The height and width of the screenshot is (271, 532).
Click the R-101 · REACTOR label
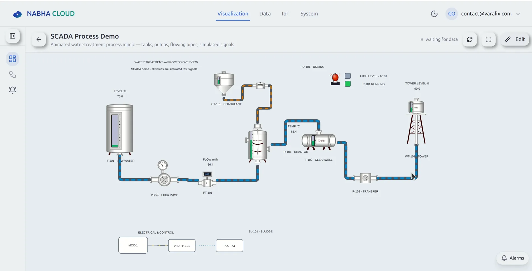296,152
